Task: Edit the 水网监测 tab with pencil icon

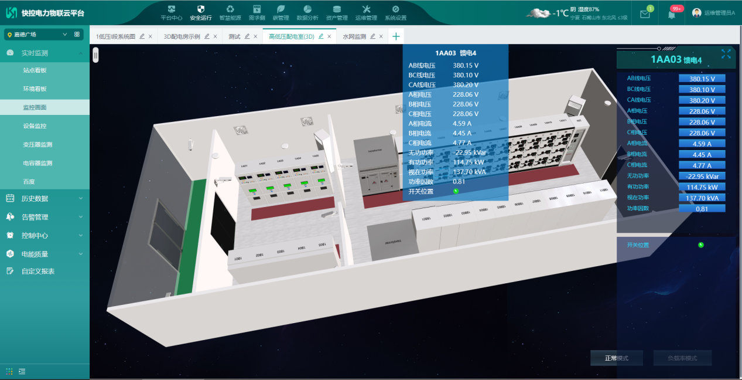Action: [372, 36]
